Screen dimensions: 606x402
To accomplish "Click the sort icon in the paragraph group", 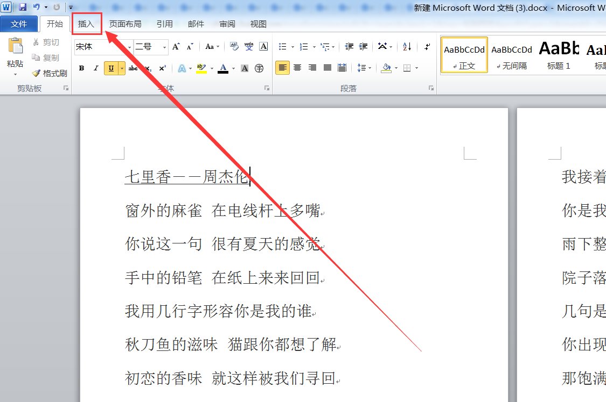I will pos(407,47).
